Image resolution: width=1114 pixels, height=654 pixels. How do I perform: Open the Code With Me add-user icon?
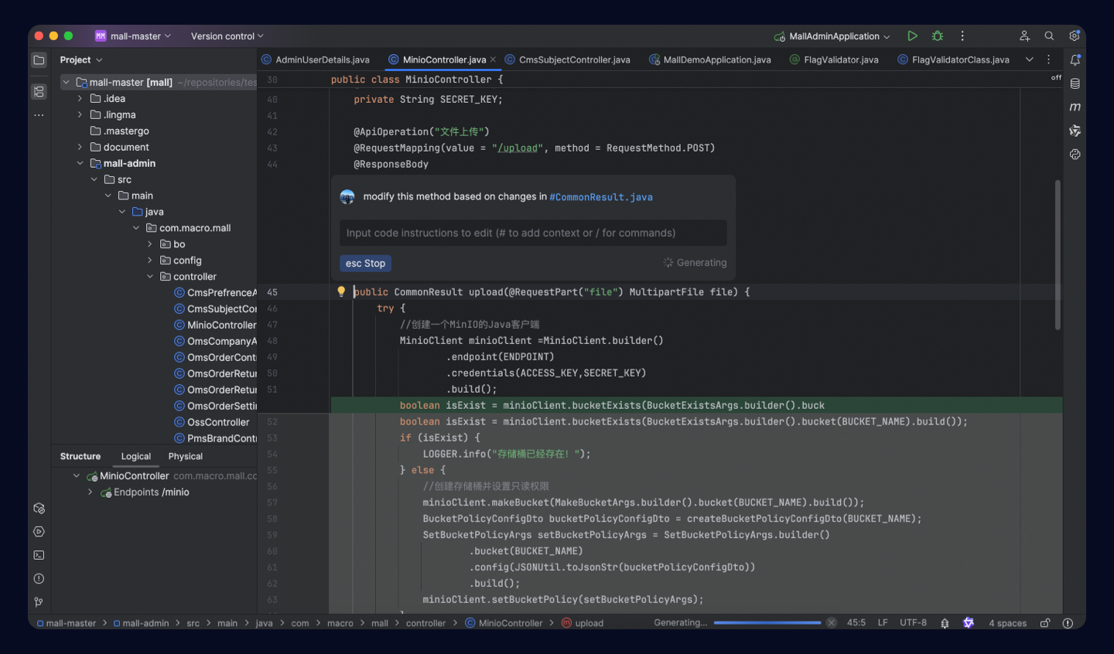1024,36
